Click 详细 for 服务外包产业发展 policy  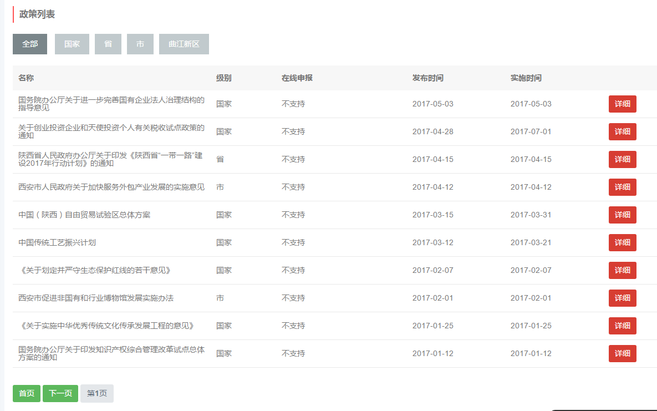[622, 187]
